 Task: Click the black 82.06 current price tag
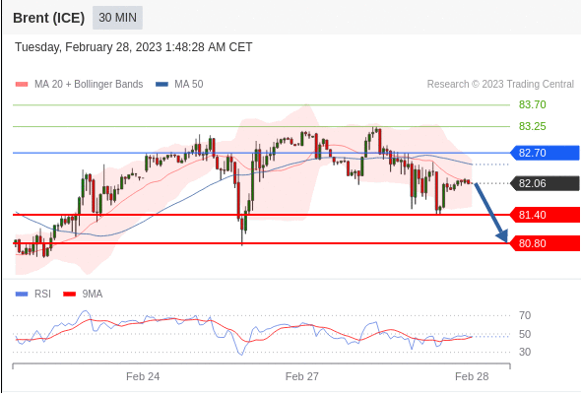[545, 183]
